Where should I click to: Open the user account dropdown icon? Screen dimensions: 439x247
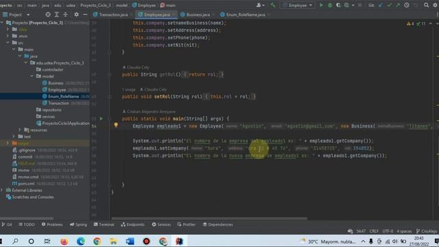click(260, 5)
